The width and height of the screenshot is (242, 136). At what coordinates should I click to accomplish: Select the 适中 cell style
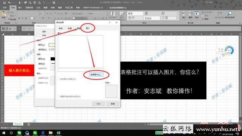[x=135, y=18]
